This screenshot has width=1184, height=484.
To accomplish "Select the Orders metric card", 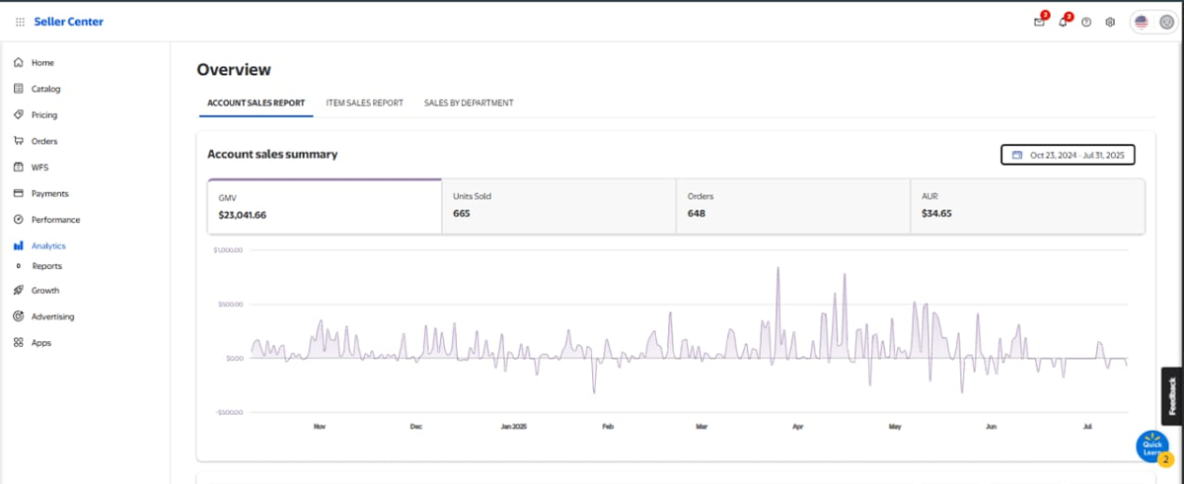I will click(x=792, y=206).
